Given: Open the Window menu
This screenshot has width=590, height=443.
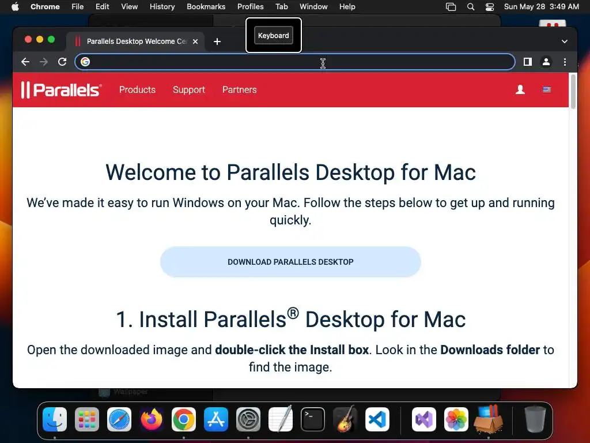Looking at the screenshot, I should 313,7.
